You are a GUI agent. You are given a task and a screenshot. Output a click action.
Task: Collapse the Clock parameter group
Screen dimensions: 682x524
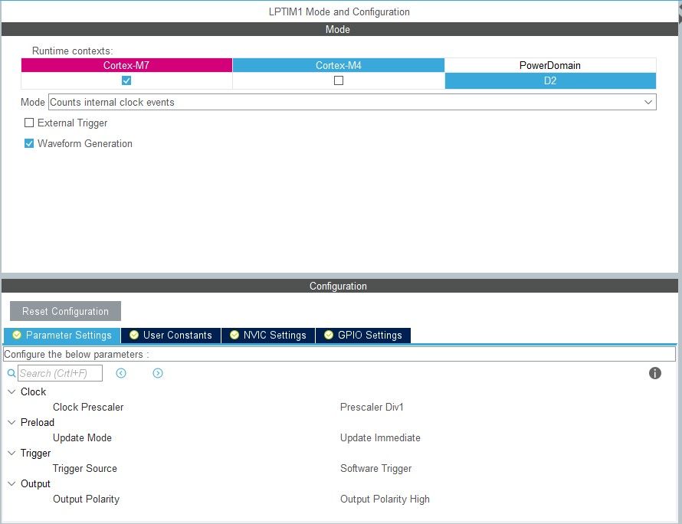point(11,391)
